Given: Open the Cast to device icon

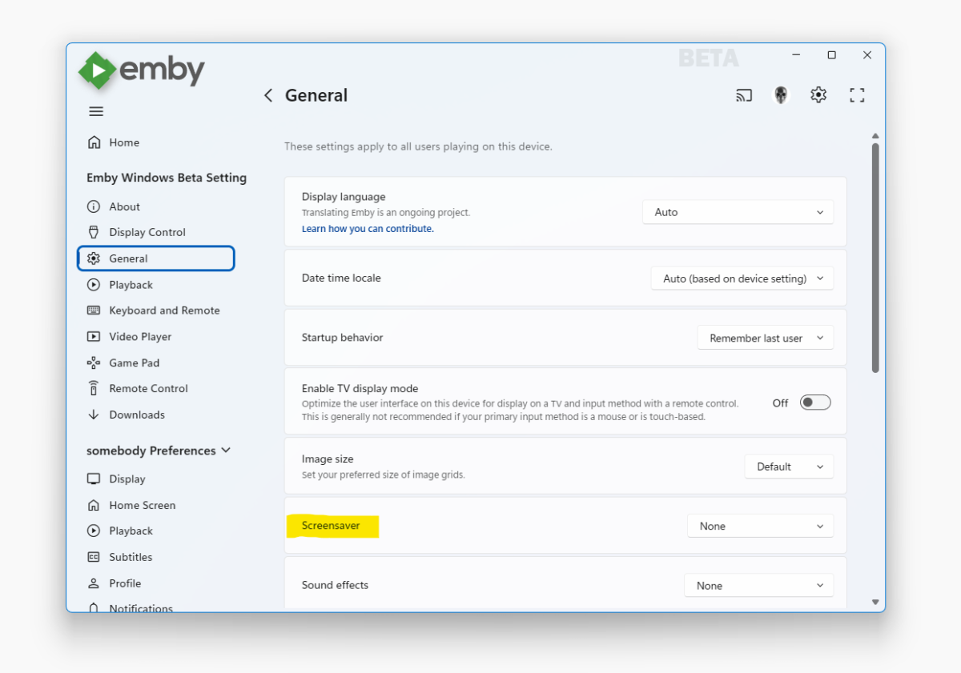Looking at the screenshot, I should 744,95.
